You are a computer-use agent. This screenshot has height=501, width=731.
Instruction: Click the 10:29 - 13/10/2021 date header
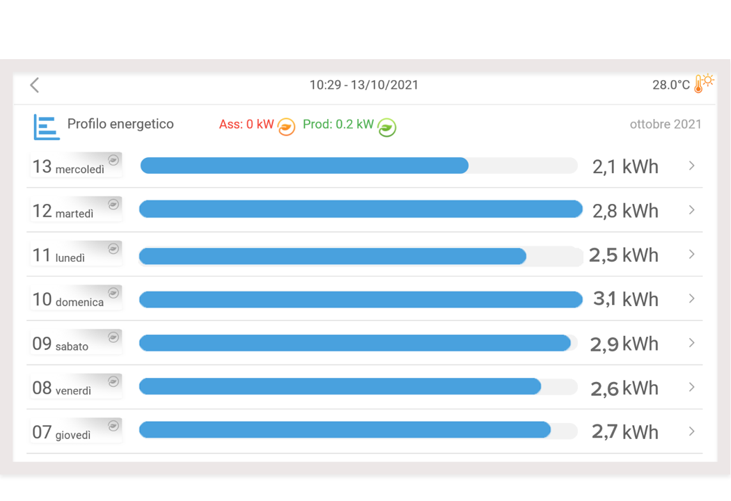(x=364, y=85)
